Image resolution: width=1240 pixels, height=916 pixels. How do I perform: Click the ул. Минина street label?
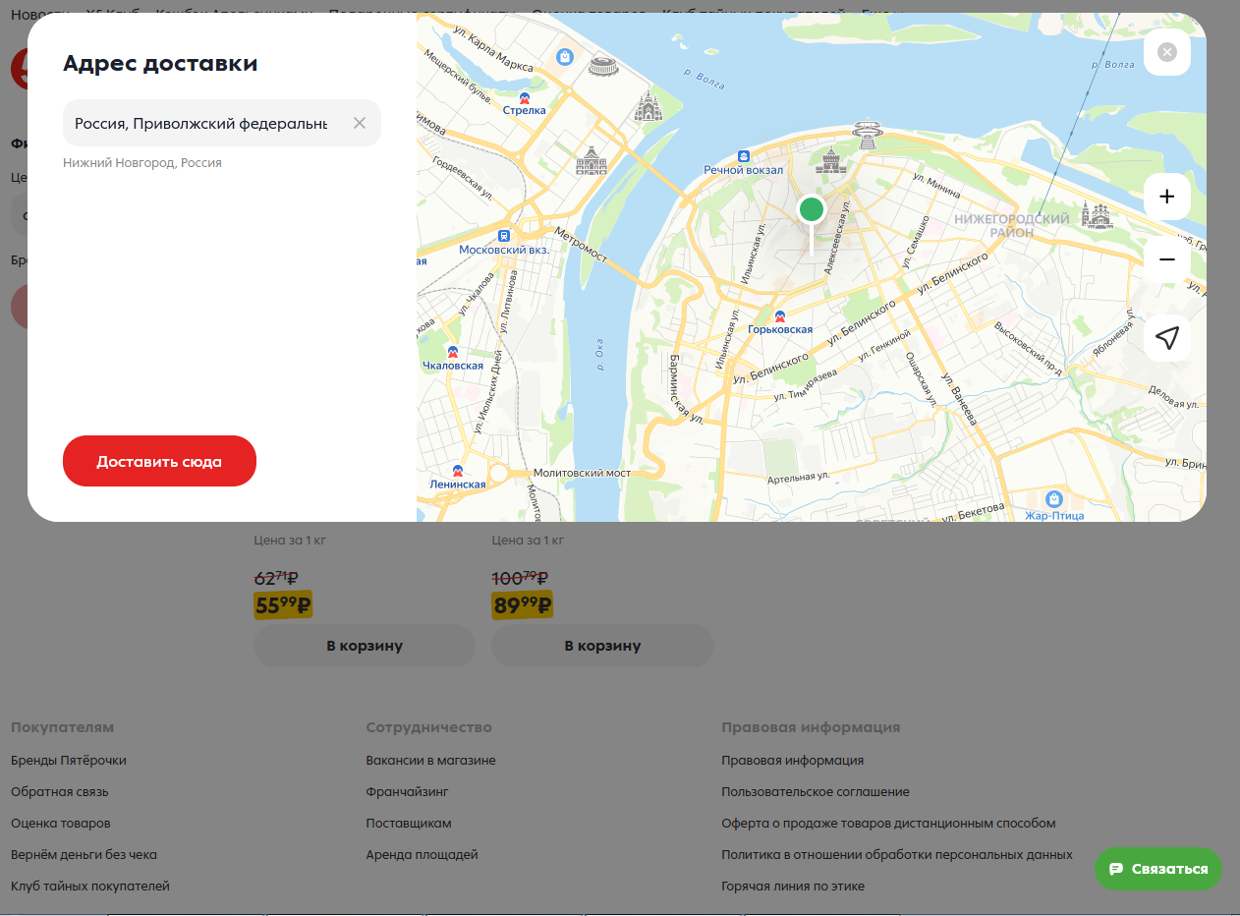point(934,184)
